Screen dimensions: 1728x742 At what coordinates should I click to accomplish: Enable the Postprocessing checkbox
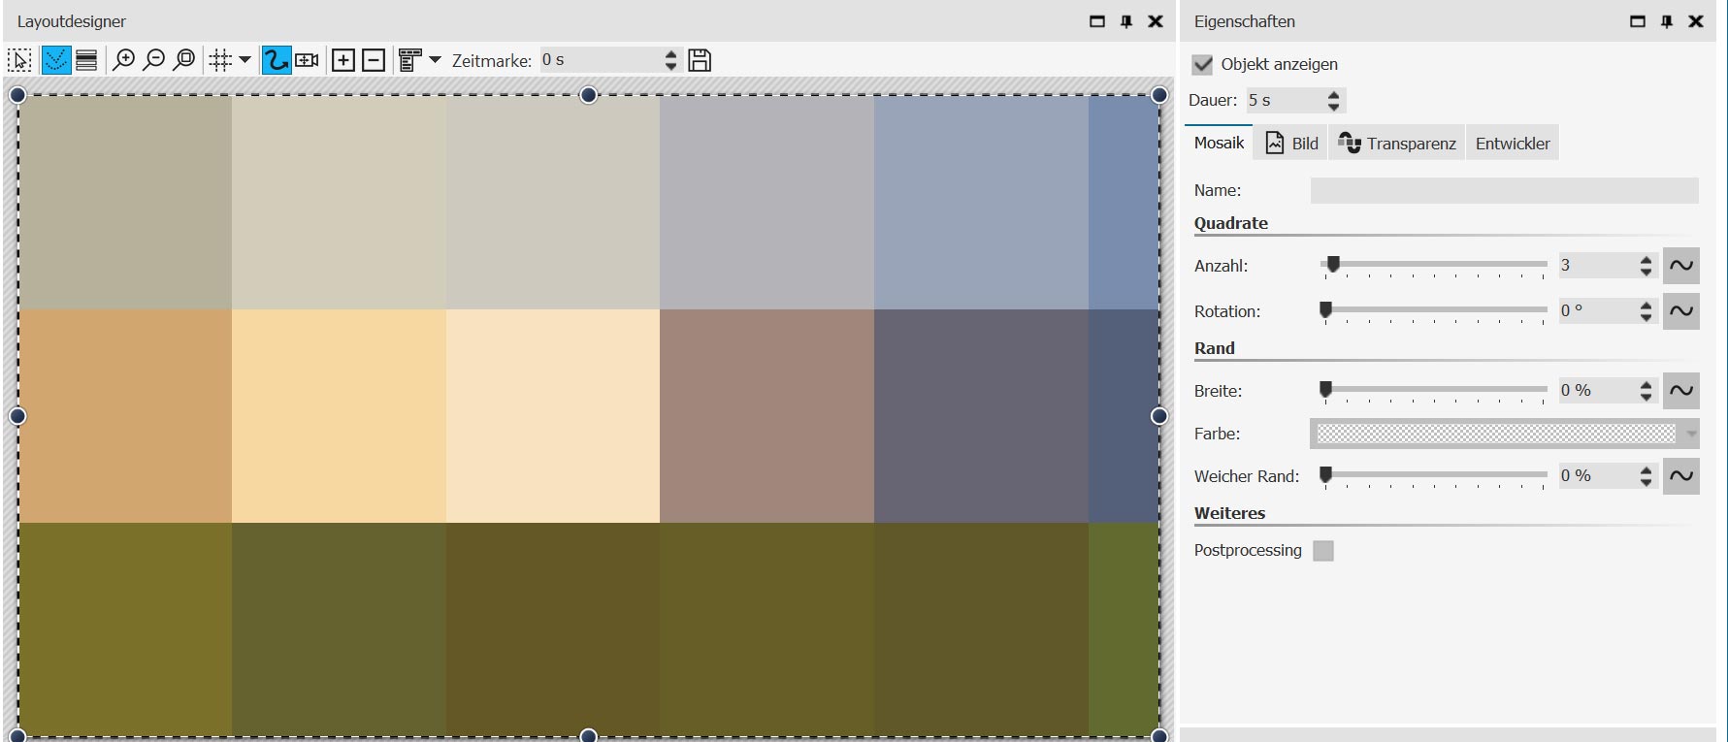click(1322, 551)
